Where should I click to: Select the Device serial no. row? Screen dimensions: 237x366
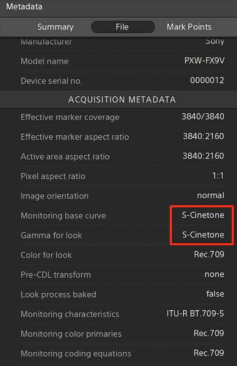[52, 81]
